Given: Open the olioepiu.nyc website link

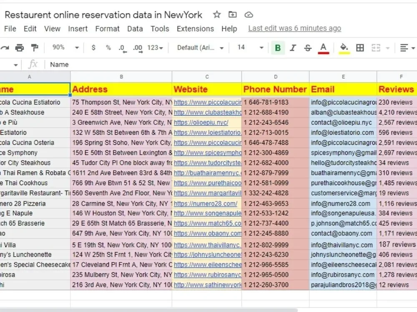Looking at the screenshot, I should tap(201, 123).
